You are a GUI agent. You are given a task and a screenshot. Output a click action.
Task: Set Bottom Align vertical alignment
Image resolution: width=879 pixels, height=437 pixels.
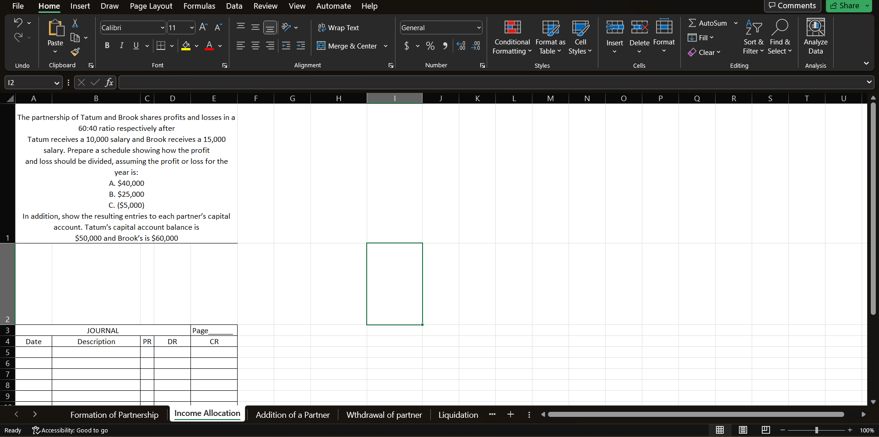pyautogui.click(x=270, y=27)
